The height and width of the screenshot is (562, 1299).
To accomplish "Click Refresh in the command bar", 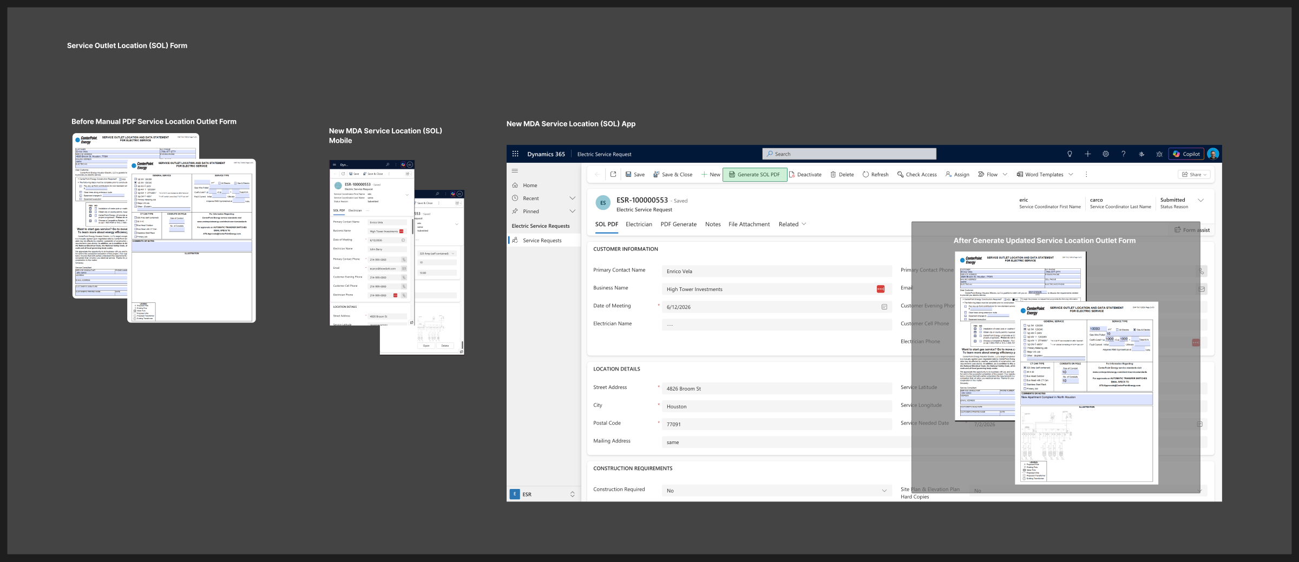I will [875, 175].
